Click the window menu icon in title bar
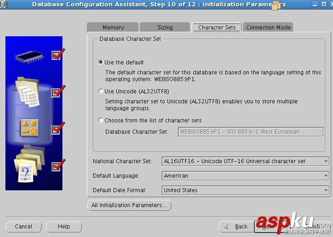This screenshot has height=237, width=333. pos(4,4)
